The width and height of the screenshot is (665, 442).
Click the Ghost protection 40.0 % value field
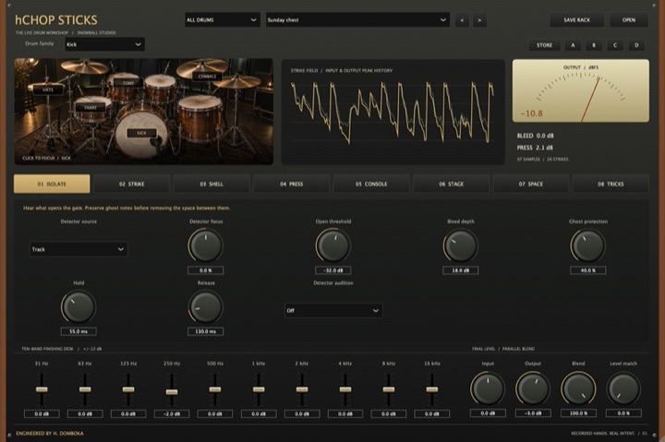pyautogui.click(x=587, y=270)
